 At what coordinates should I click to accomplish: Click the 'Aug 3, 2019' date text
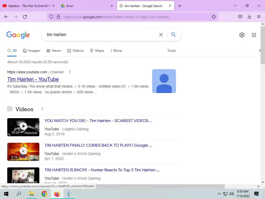point(54,134)
